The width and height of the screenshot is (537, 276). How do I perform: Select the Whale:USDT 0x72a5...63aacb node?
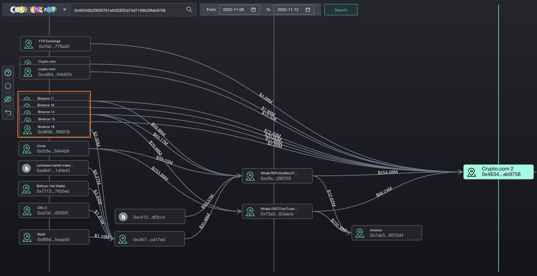coord(277,211)
